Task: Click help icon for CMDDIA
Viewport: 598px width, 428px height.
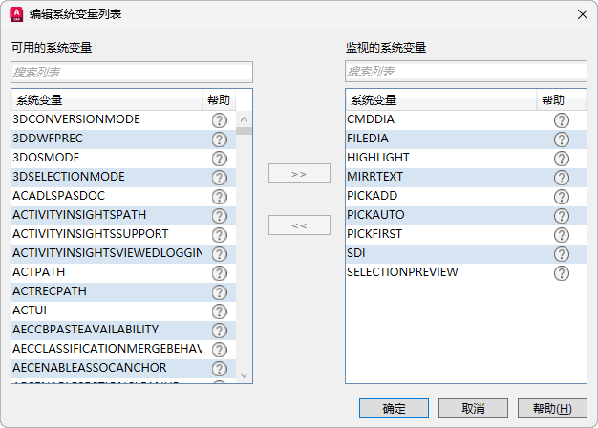Action: point(562,120)
